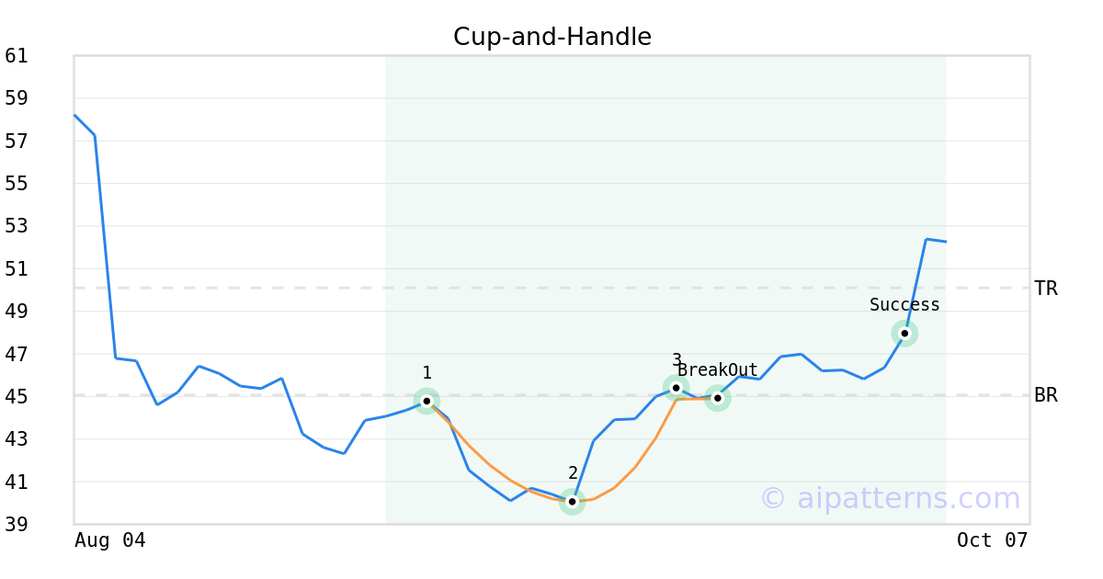Viewport: 1103px width, 579px height.
Task: Click the 55 value on the price axis
Action: point(17,184)
